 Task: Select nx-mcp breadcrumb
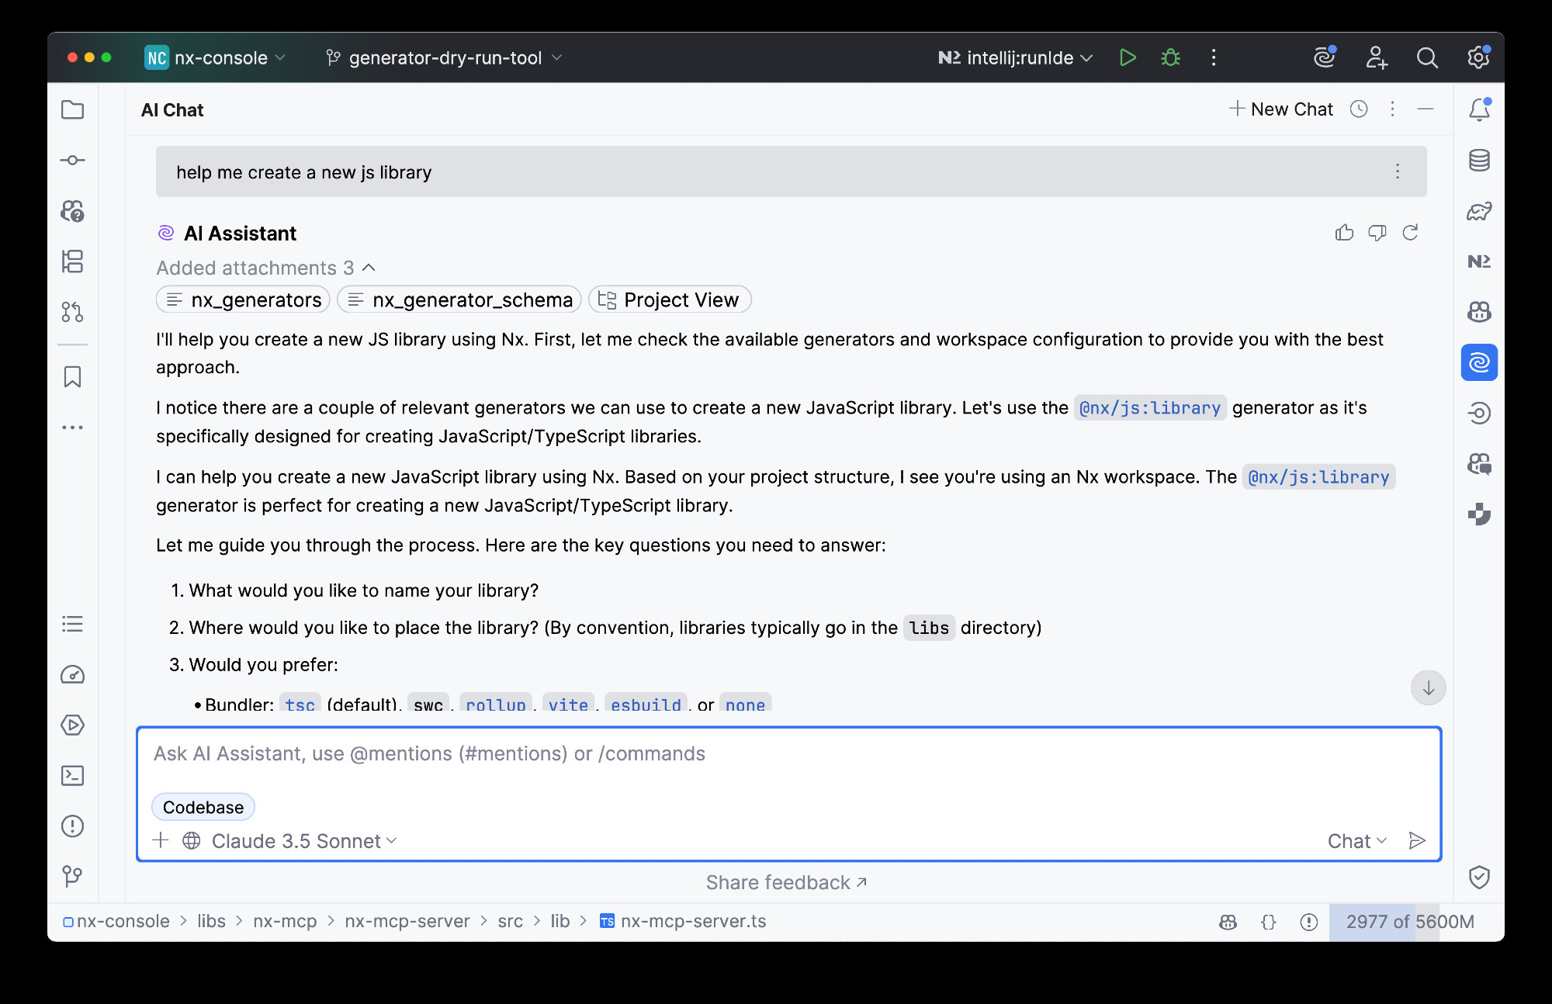[x=285, y=921]
